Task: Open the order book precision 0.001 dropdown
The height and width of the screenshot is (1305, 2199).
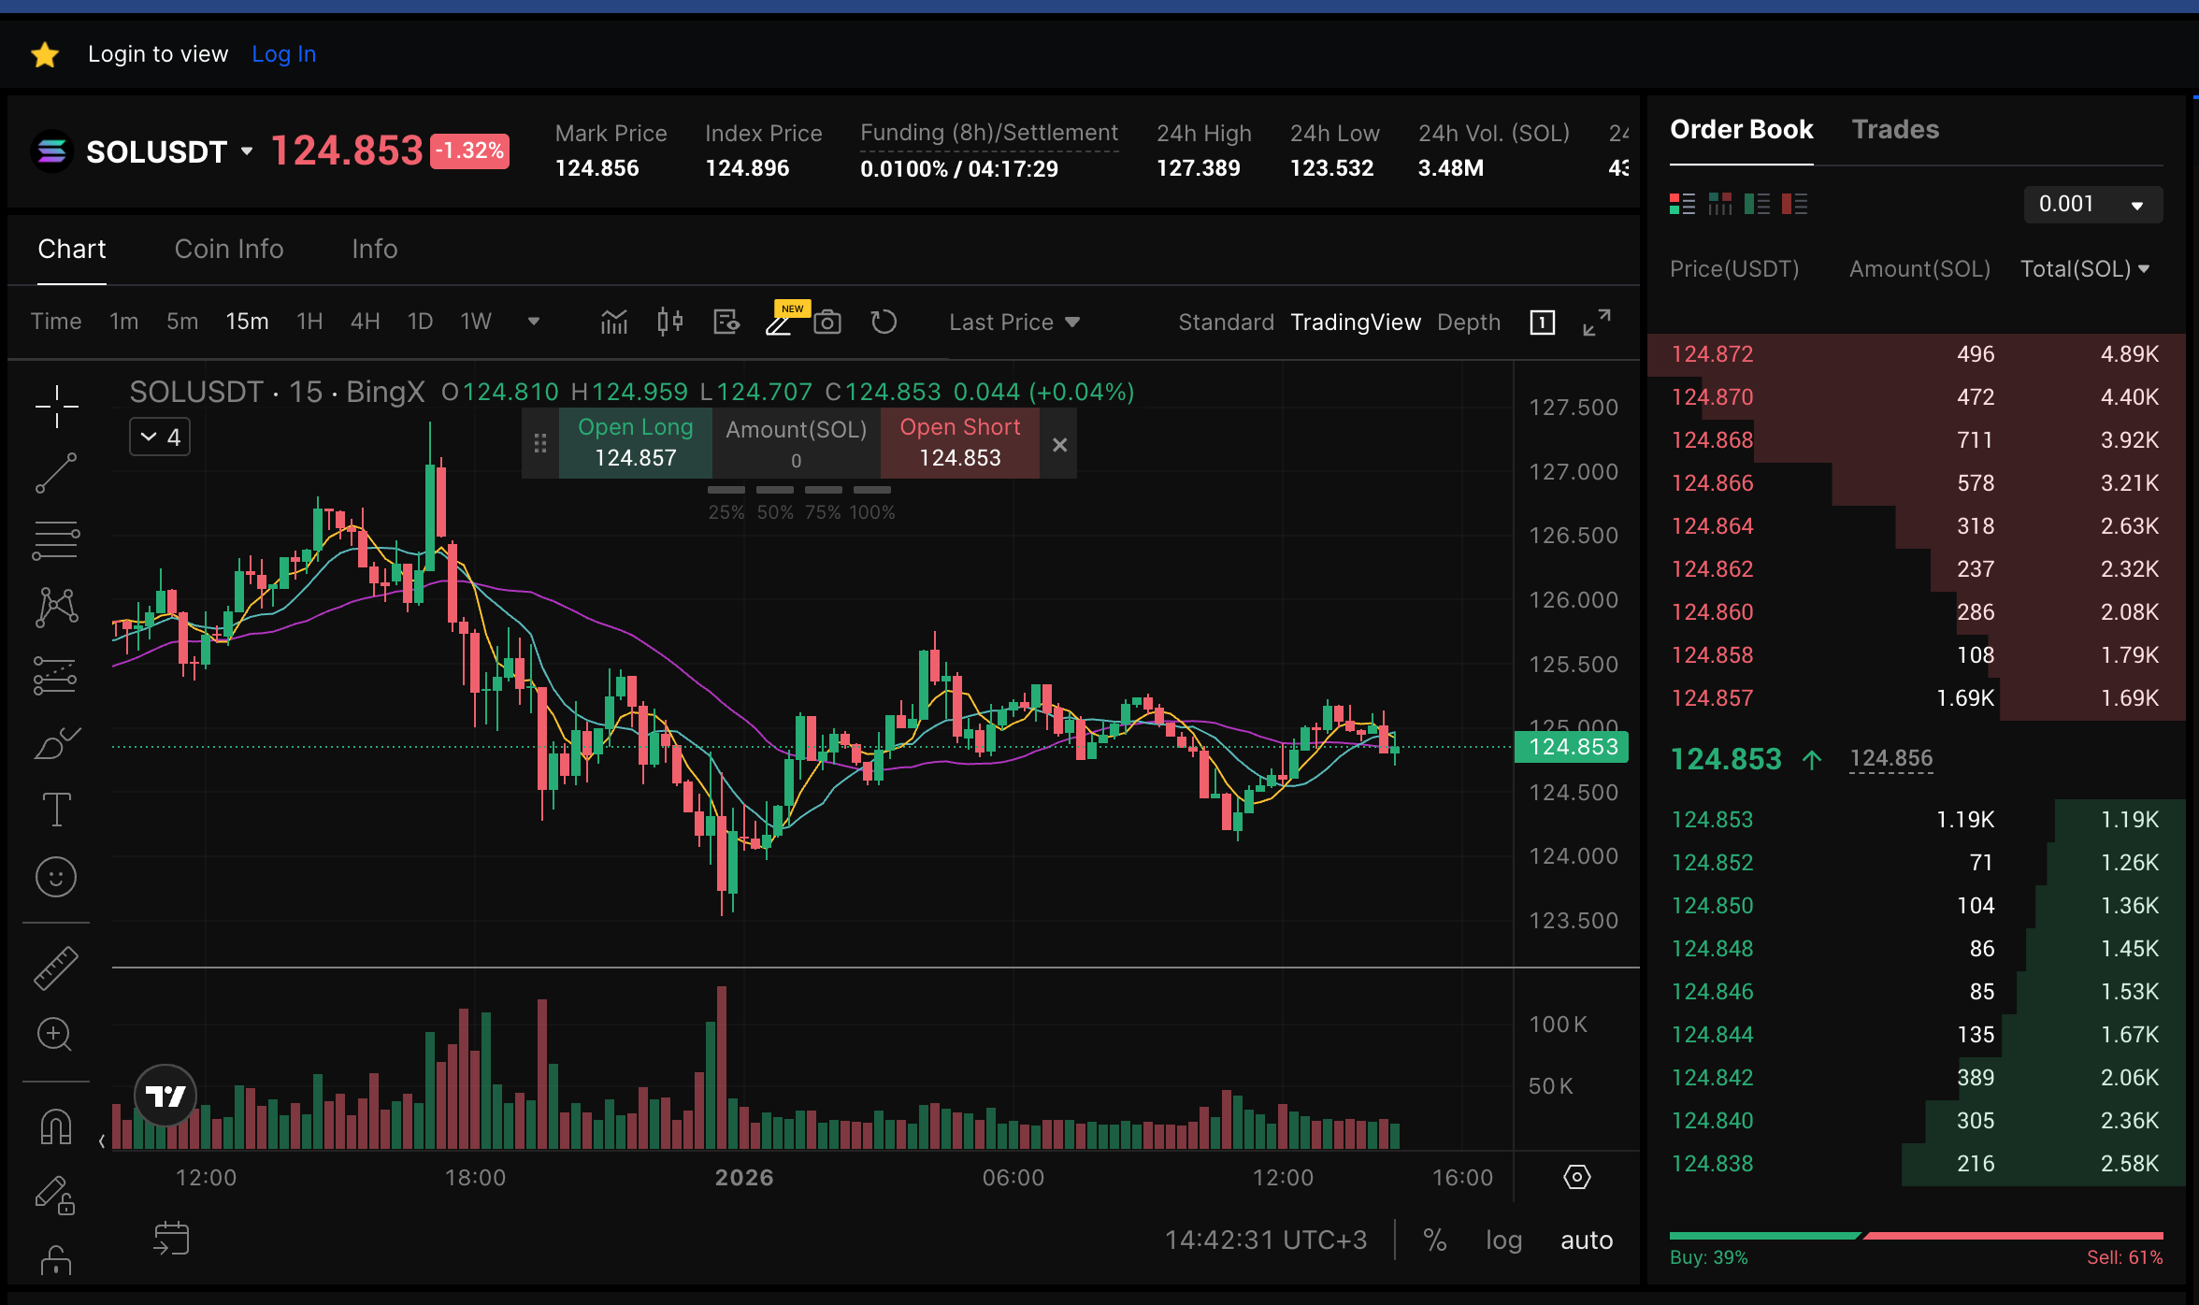Action: pyautogui.click(x=2091, y=204)
